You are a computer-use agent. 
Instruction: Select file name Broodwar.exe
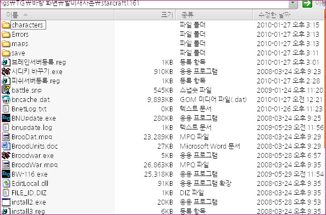click(32, 156)
